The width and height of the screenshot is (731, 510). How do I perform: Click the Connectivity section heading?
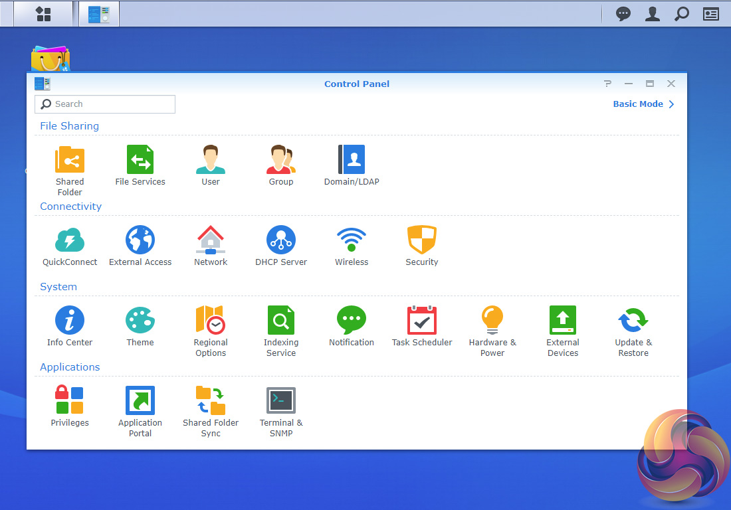[x=71, y=207]
